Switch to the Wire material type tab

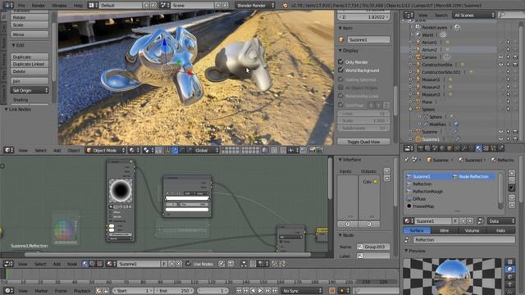pyautogui.click(x=445, y=230)
